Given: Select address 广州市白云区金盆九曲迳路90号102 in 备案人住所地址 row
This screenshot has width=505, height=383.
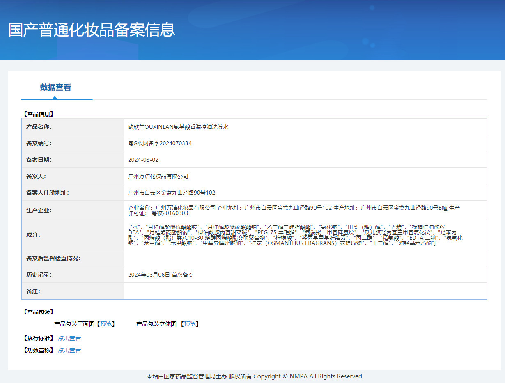Looking at the screenshot, I should point(172,193).
